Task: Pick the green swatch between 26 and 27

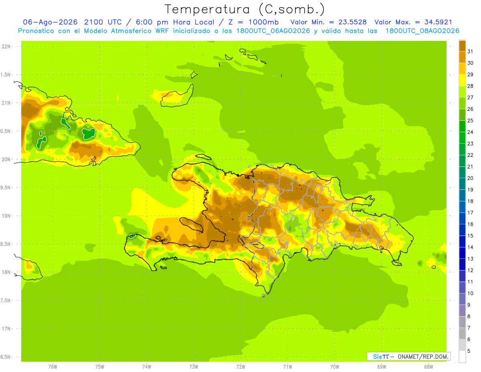Action: (462, 103)
